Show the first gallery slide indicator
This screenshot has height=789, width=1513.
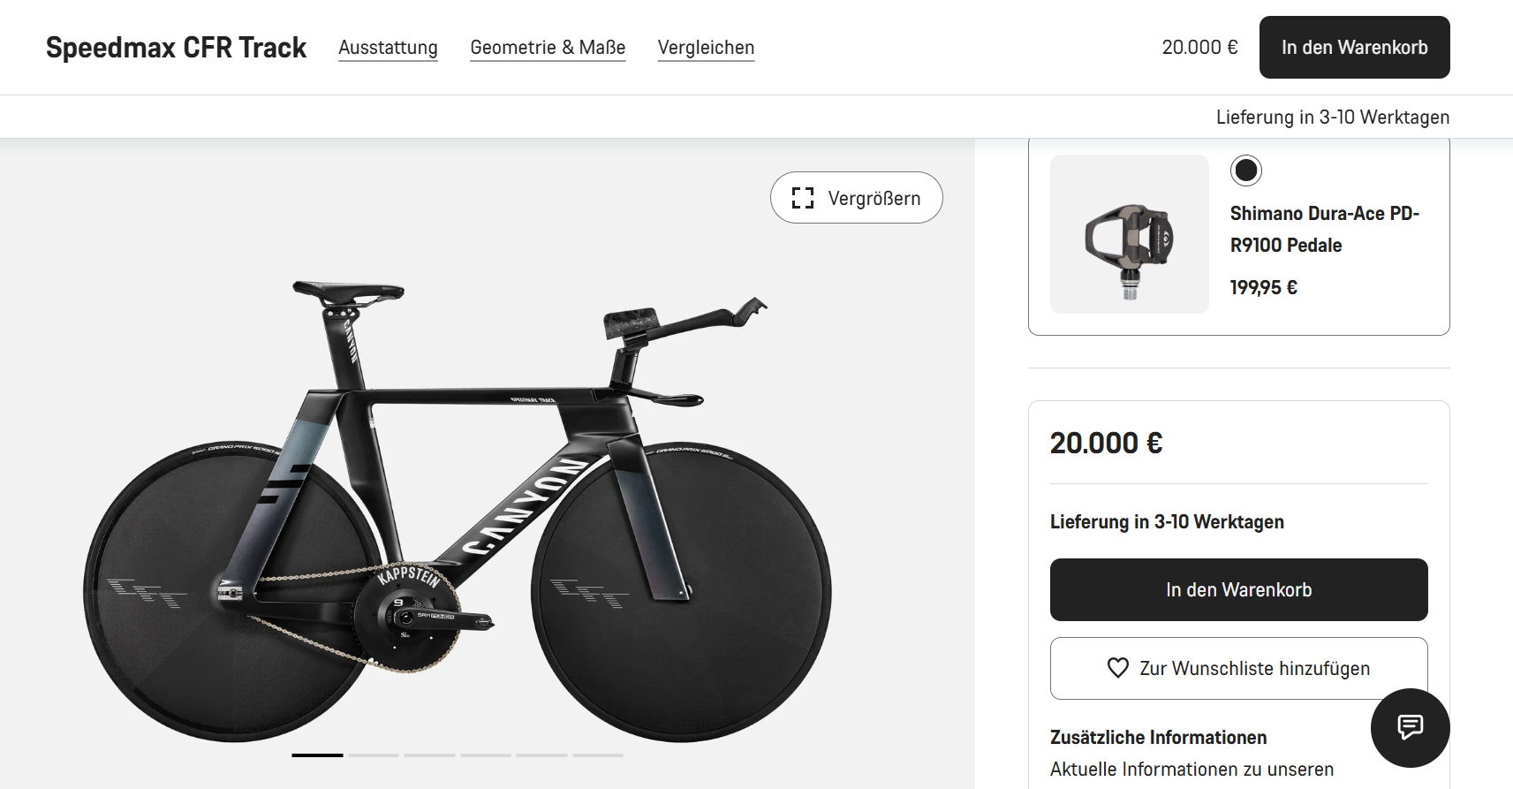[317, 755]
